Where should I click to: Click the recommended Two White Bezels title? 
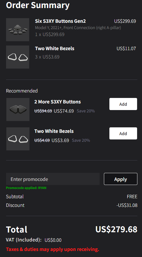pyautogui.click(x=54, y=131)
